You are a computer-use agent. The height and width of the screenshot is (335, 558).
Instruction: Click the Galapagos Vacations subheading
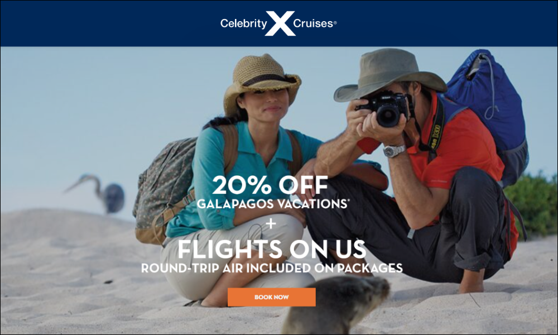click(x=272, y=204)
